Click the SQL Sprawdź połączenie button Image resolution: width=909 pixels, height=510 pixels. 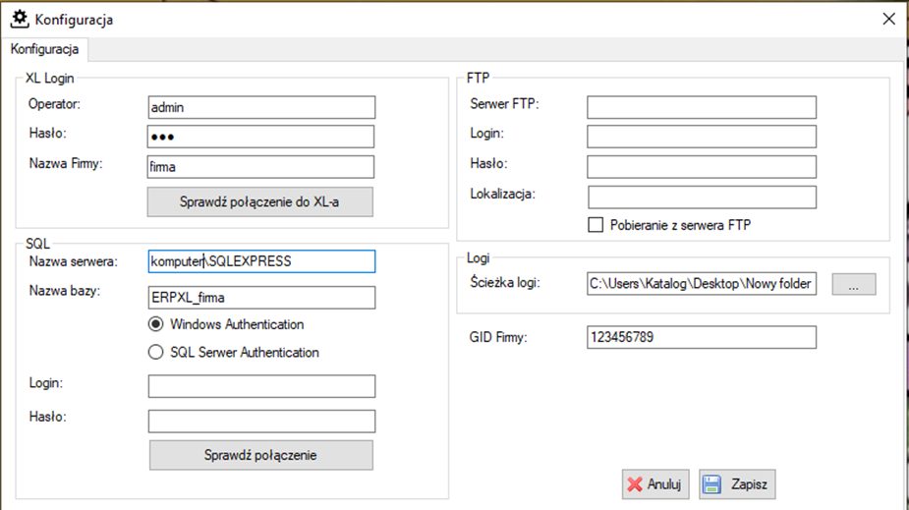coord(260,455)
